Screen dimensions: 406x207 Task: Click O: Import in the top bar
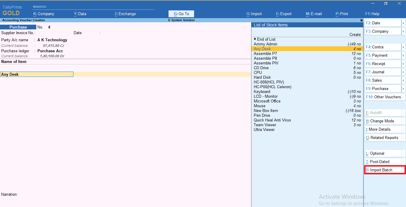[254, 14]
